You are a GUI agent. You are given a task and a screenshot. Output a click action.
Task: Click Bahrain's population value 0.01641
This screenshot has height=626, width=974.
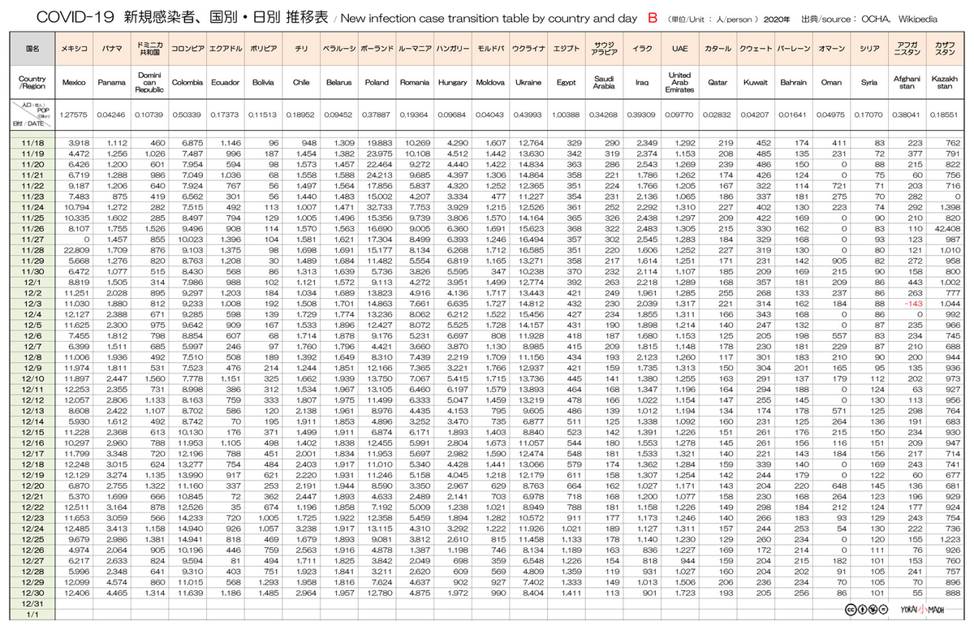pyautogui.click(x=793, y=115)
